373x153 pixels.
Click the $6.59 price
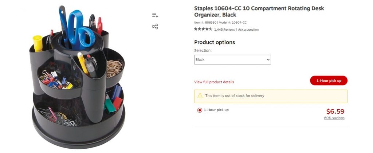click(x=335, y=111)
